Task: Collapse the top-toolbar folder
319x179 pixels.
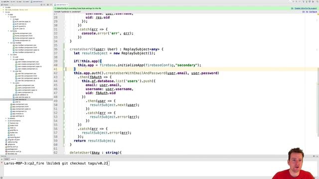Action: pyautogui.click(x=8, y=43)
